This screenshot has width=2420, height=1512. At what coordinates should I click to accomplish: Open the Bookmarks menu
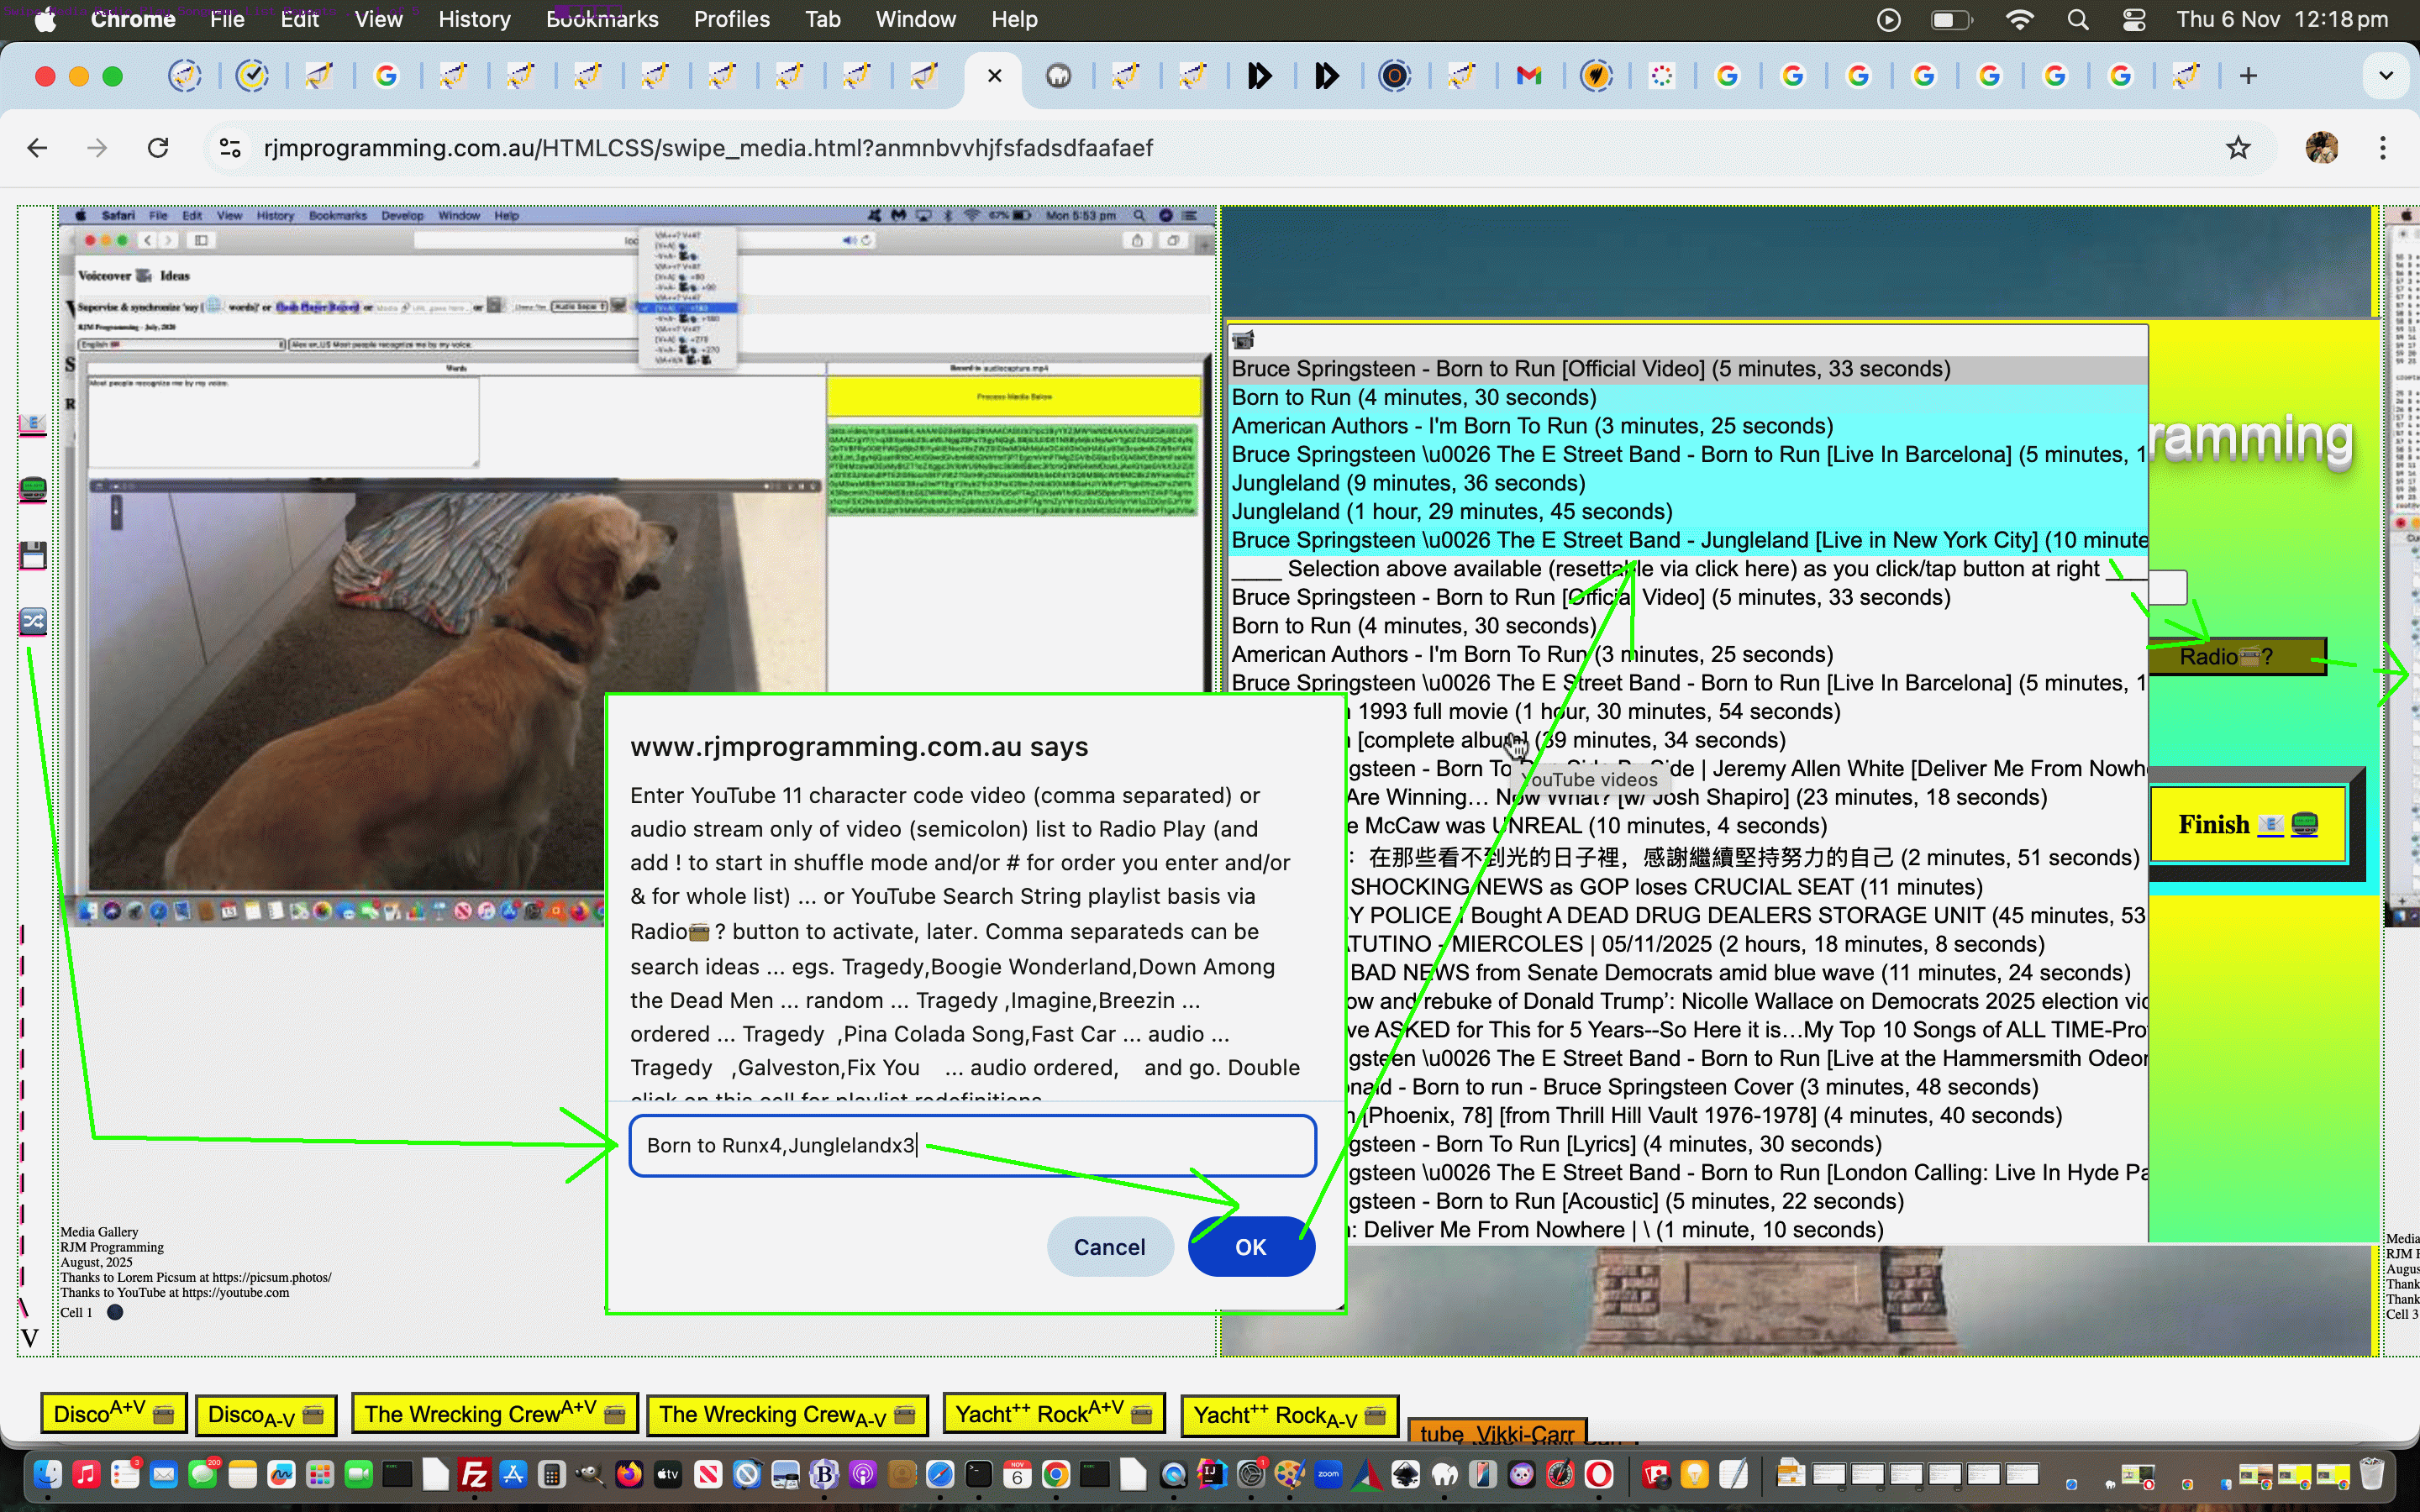(602, 19)
